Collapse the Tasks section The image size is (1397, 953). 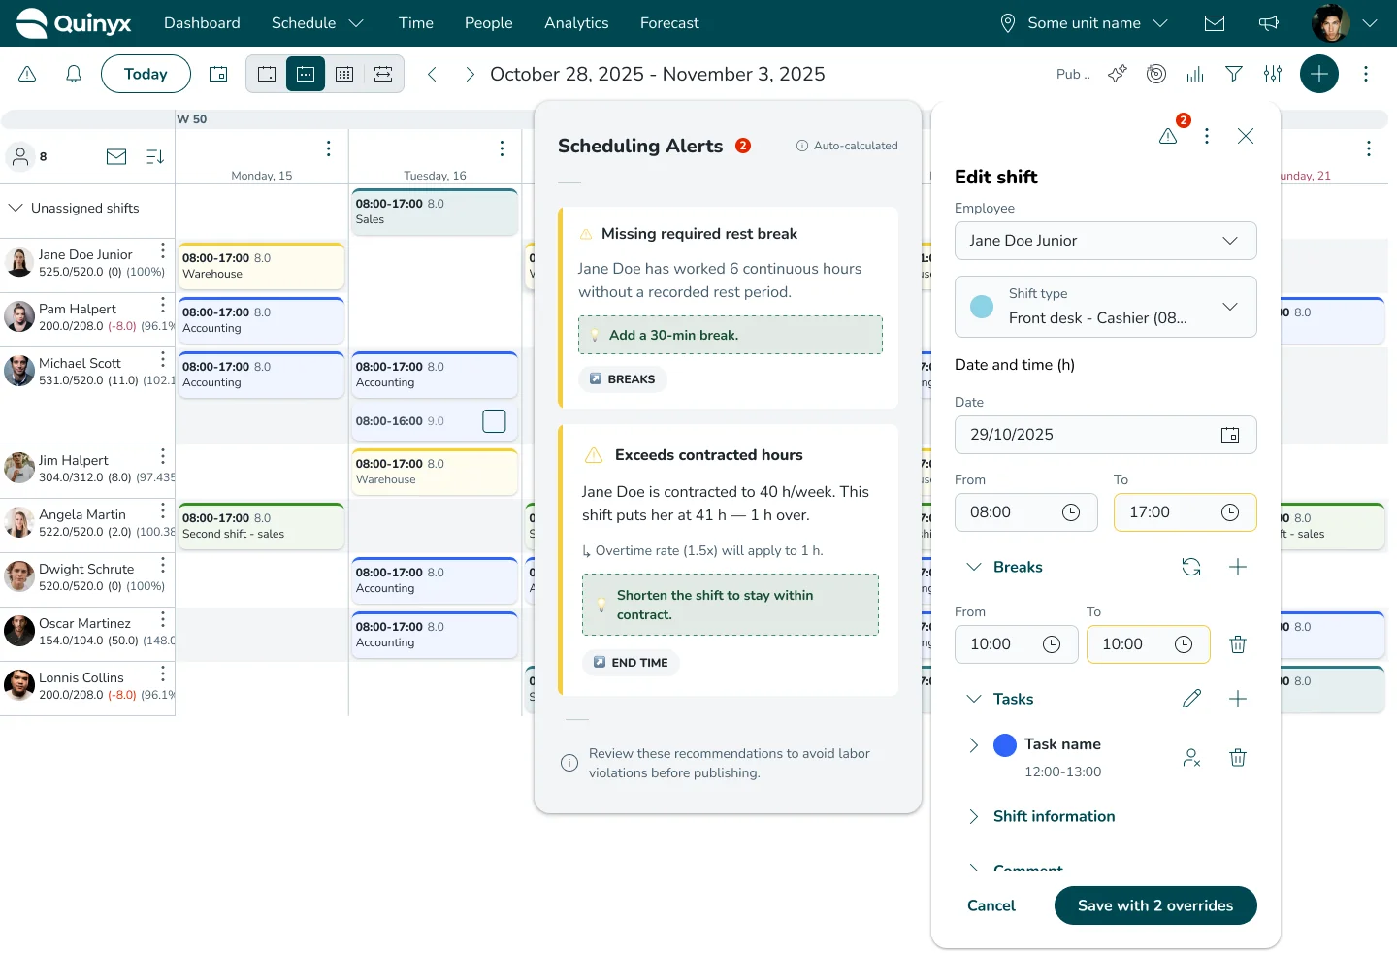pos(974,699)
